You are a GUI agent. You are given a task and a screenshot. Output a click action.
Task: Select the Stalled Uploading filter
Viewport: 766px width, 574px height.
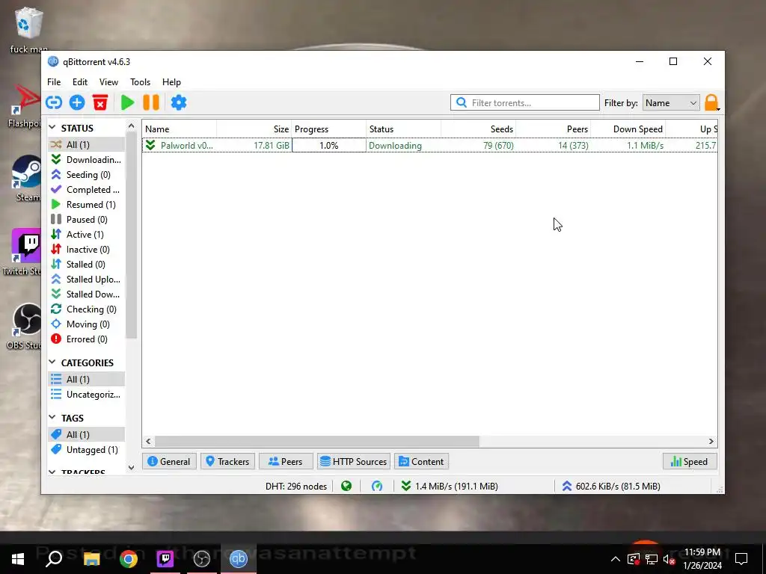87,280
